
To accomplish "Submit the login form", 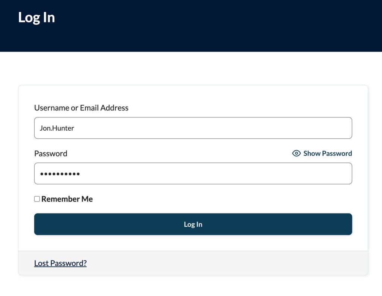I will pyautogui.click(x=193, y=224).
